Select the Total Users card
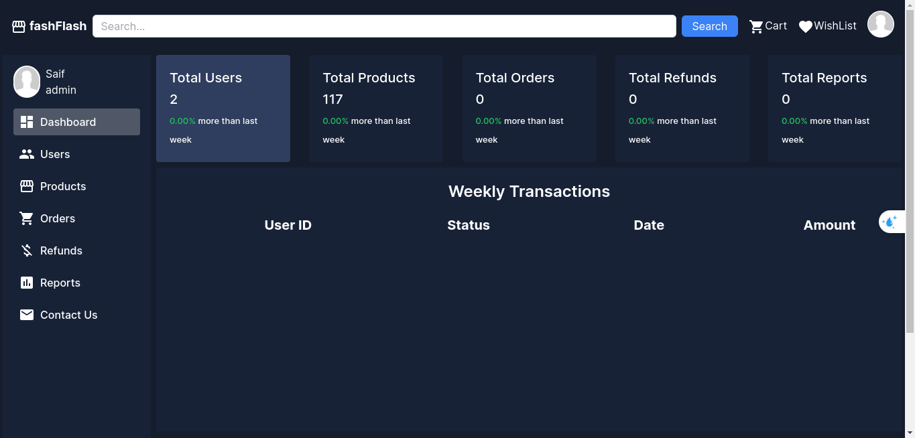Viewport: 915px width, 438px height. click(x=223, y=108)
